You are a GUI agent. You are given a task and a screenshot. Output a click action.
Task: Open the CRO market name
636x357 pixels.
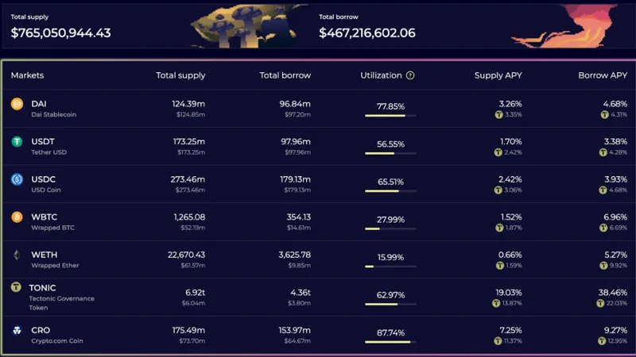[x=41, y=330]
